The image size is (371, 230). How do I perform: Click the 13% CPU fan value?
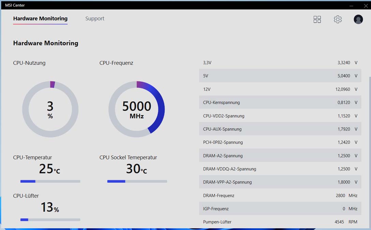pos(50,207)
